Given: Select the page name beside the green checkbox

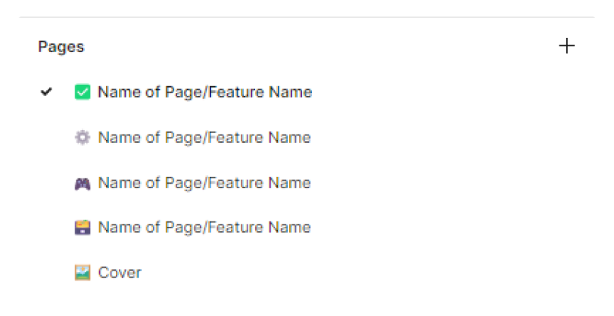Looking at the screenshot, I should click(204, 92).
